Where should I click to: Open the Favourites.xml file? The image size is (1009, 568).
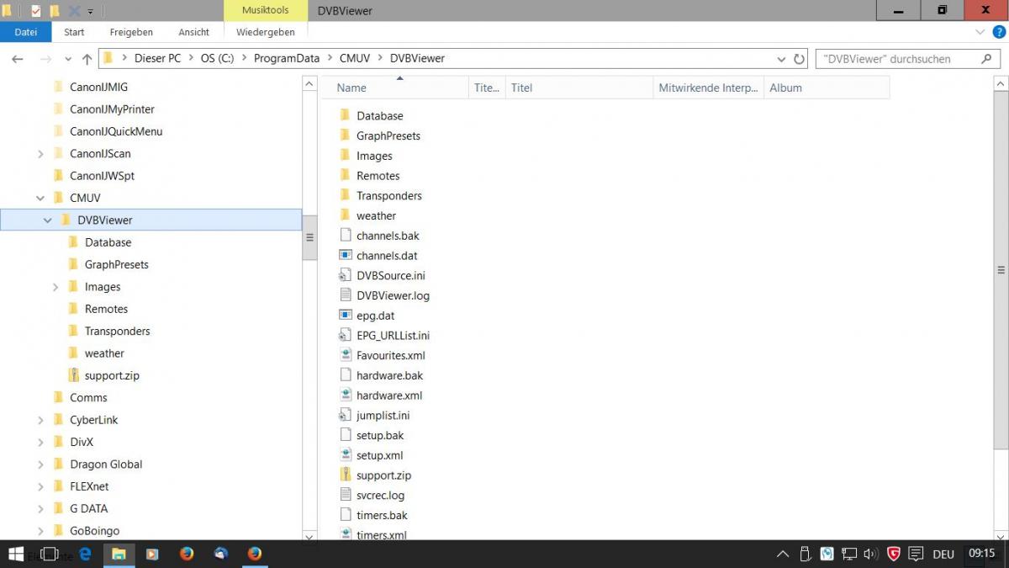(x=390, y=356)
